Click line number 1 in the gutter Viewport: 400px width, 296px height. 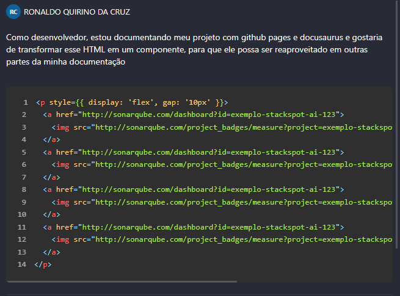pyautogui.click(x=26, y=102)
